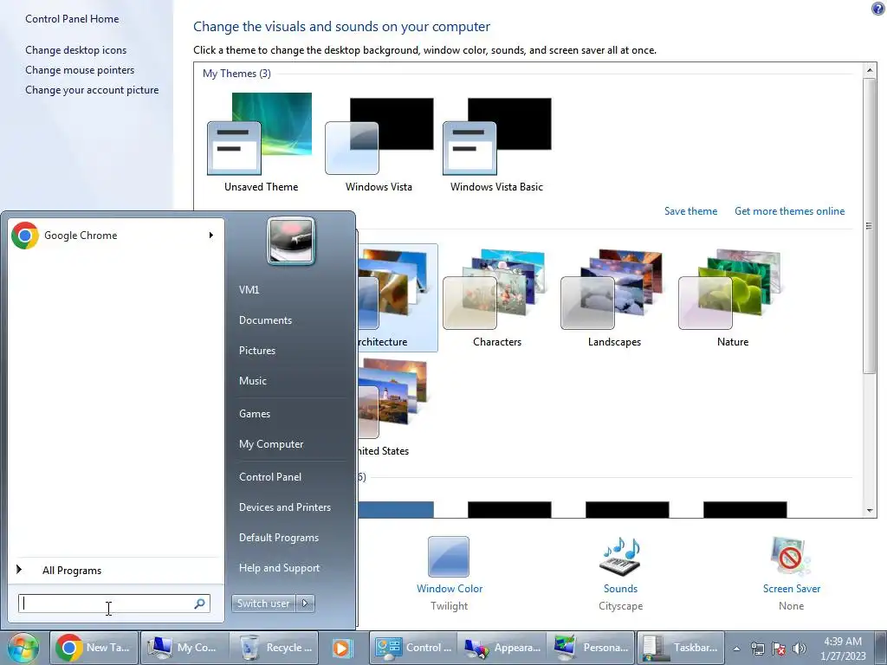This screenshot has width=887, height=665.
Task: Click the Switch user button
Action: coord(263,604)
